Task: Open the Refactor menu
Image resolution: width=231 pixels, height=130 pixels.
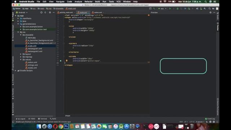Action: coord(88,1)
